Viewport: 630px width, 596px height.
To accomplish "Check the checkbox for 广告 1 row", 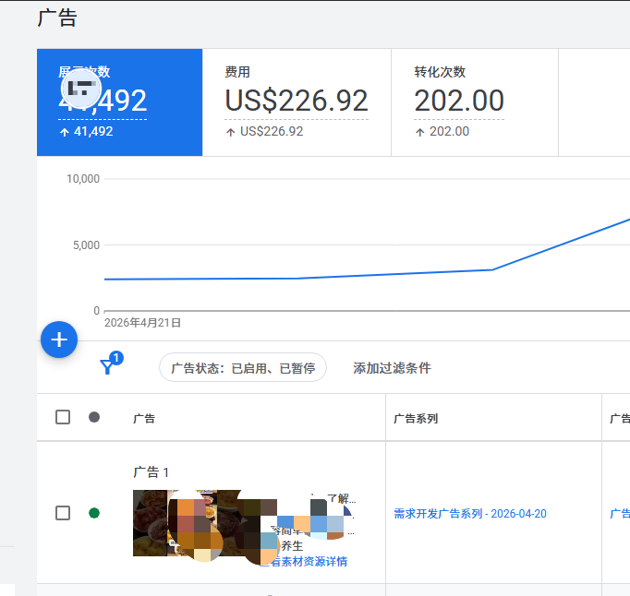I will coord(63,513).
